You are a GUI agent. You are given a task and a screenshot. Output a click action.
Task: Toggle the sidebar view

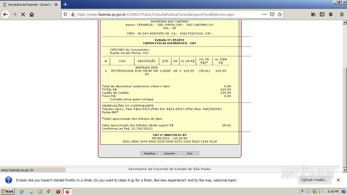[322, 14]
